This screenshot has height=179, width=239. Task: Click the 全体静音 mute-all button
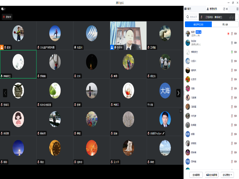tap(196, 175)
